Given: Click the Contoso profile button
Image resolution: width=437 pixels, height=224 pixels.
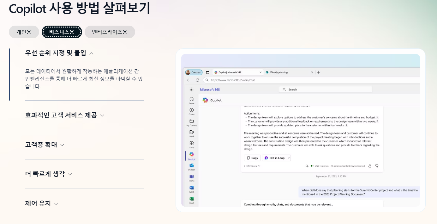Looking at the screenshot, I should pos(194,72).
